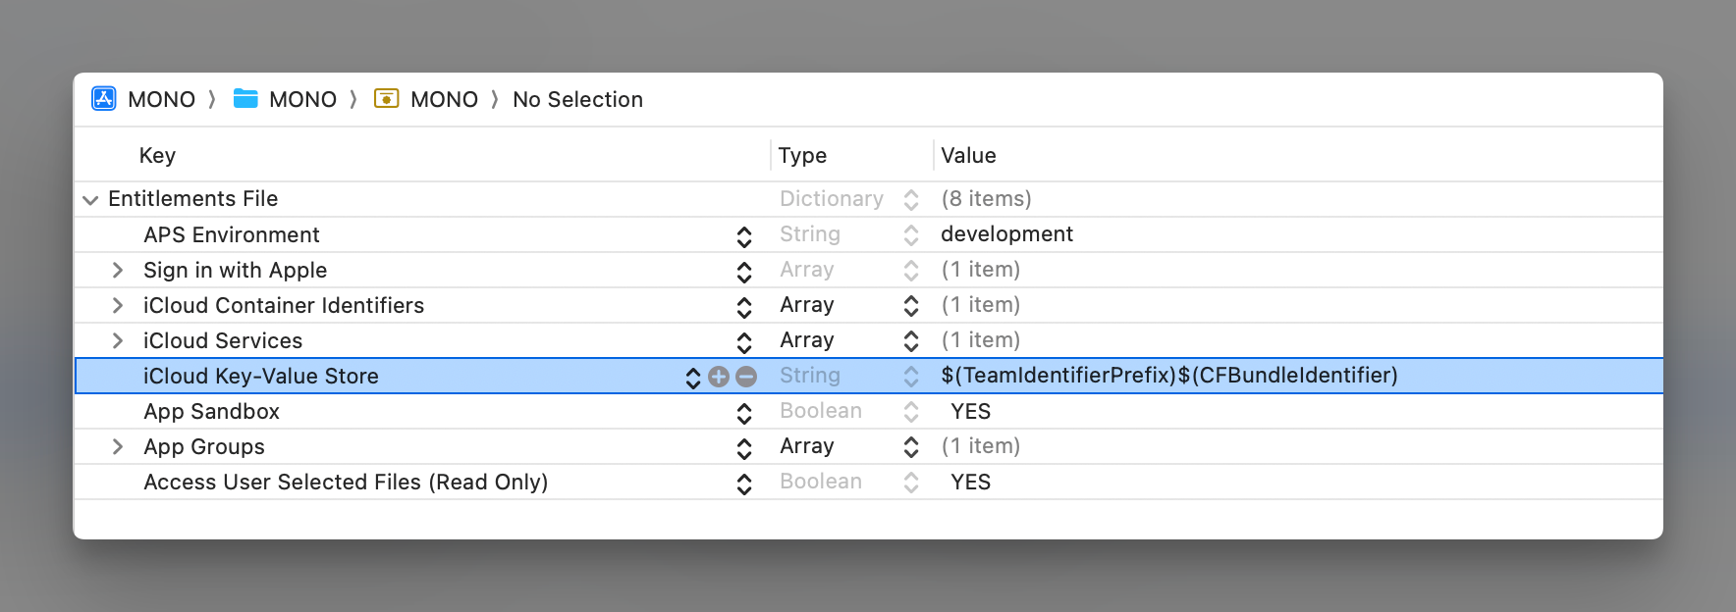Expand the Sign in with Apple array
This screenshot has height=612, width=1736.
118,271
